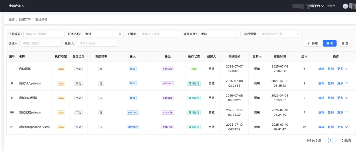Click the blue 查询 button
The height and width of the screenshot is (151, 356).
(330, 43)
